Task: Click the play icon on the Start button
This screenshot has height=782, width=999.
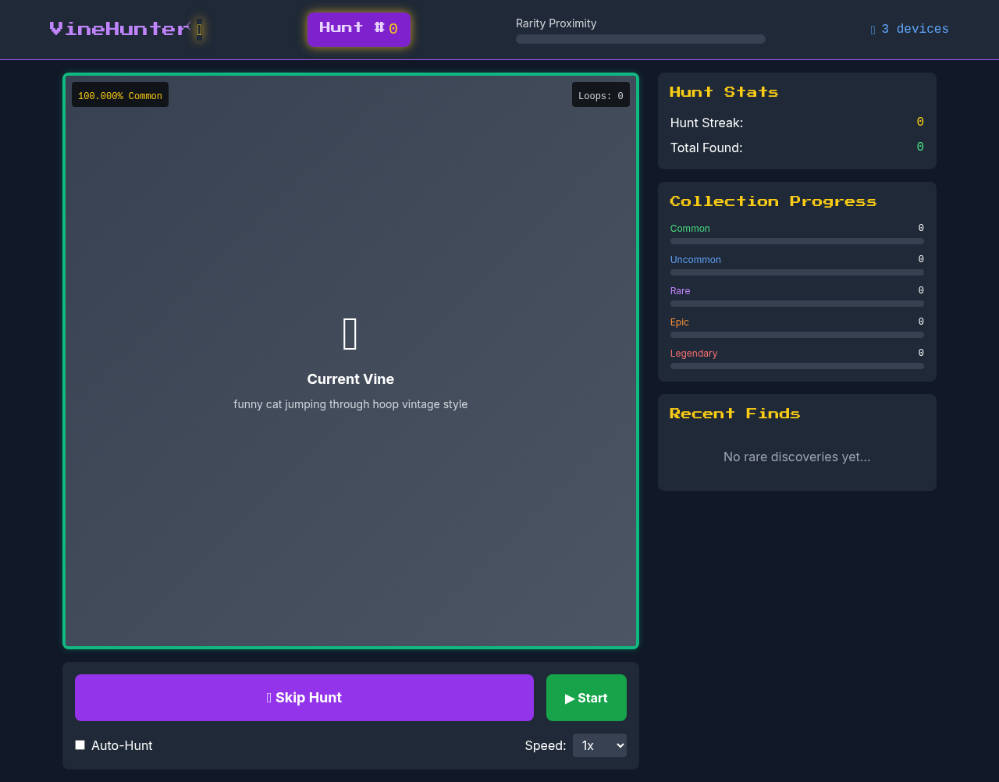Action: pos(567,698)
